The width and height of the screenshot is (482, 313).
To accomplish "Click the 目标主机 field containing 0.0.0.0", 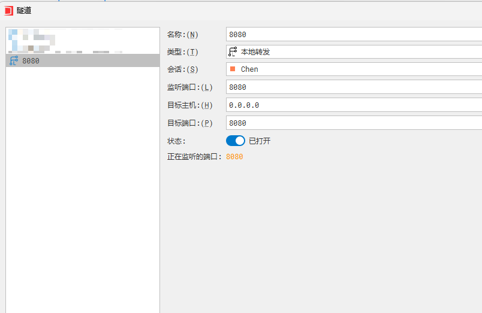I will [x=354, y=105].
